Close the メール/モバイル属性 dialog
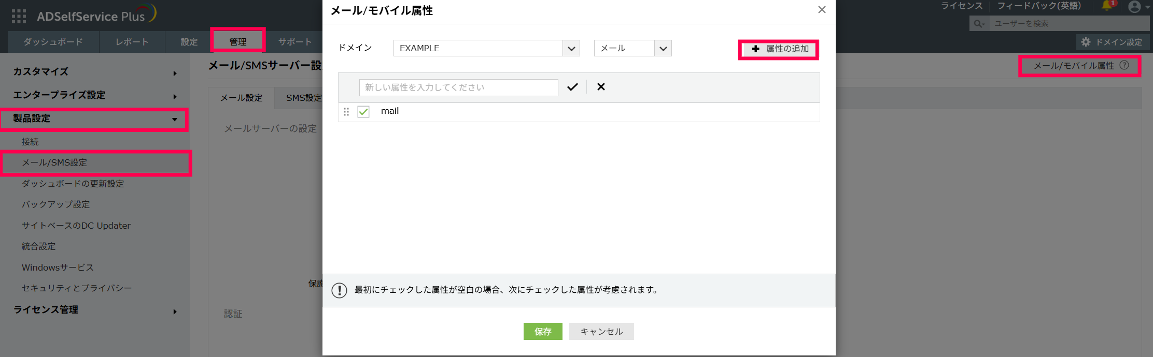Image resolution: width=1153 pixels, height=357 pixels. 822,10
